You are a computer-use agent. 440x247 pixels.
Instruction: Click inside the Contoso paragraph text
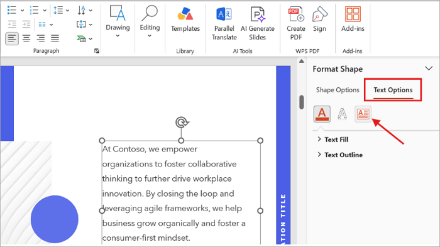[x=173, y=194]
